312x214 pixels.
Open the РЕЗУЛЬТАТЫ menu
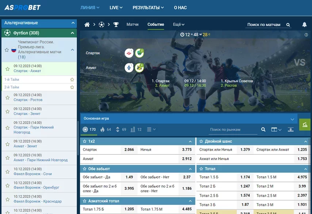tap(148, 8)
